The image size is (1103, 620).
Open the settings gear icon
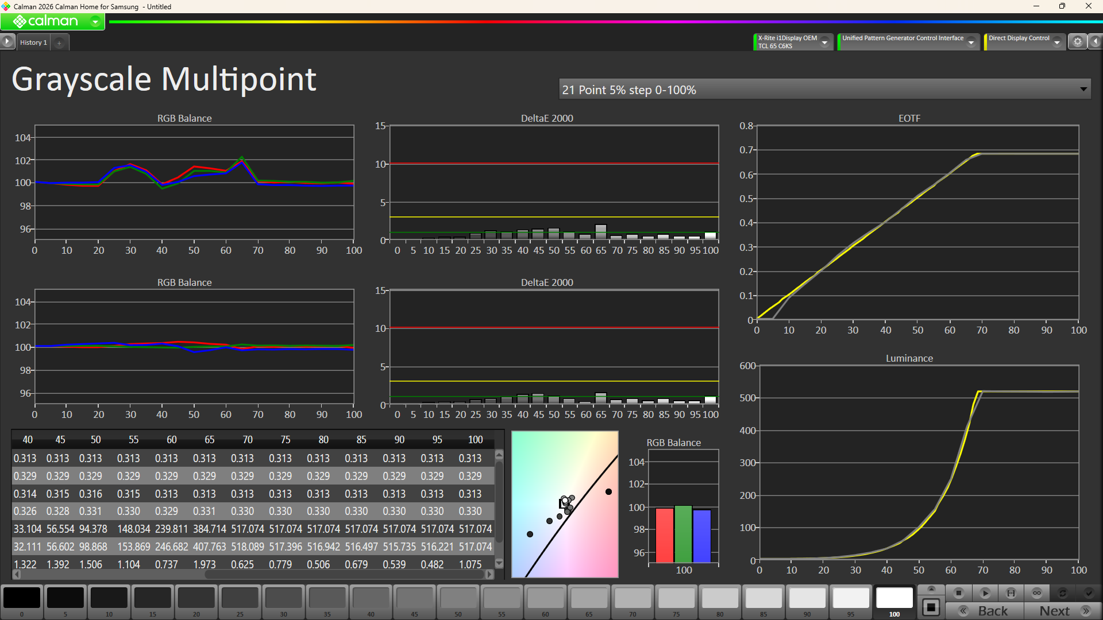1078,41
